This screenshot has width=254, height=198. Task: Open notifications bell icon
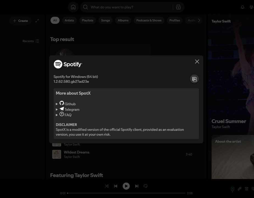click(242, 7)
